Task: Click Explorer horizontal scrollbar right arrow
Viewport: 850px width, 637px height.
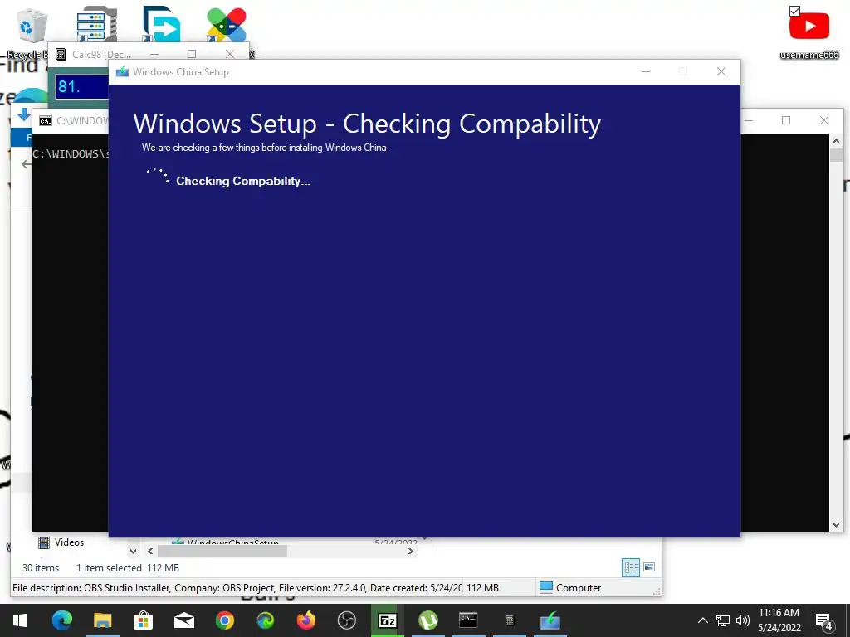Action: [411, 552]
